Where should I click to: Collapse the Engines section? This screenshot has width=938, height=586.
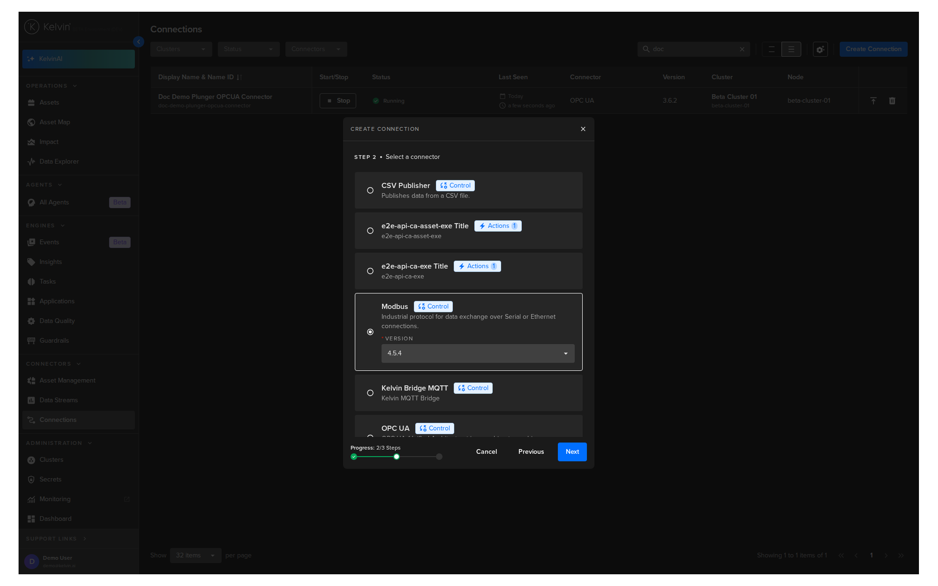(45, 226)
